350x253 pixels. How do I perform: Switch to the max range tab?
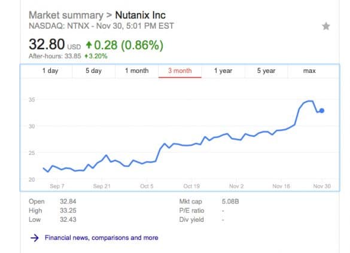[x=309, y=71]
